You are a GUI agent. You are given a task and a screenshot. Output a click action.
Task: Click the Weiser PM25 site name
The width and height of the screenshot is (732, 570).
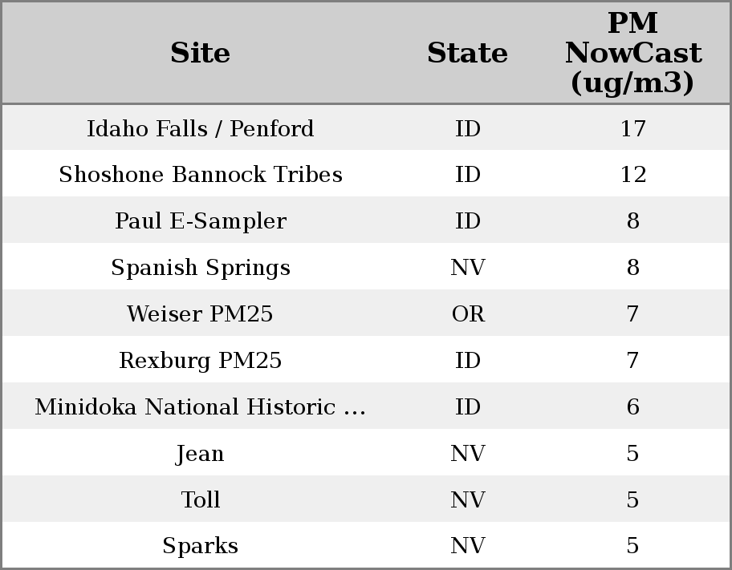tap(201, 314)
